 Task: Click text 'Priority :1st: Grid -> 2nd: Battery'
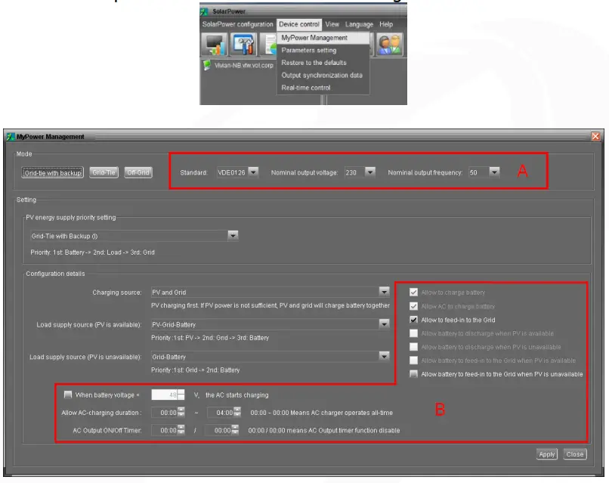pyautogui.click(x=196, y=370)
